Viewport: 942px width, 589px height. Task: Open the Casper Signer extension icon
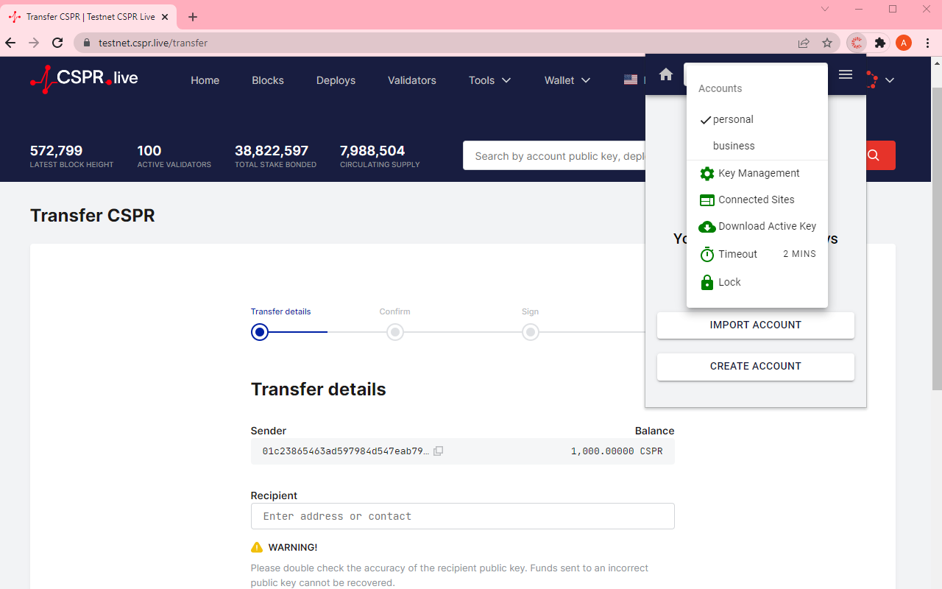click(856, 43)
